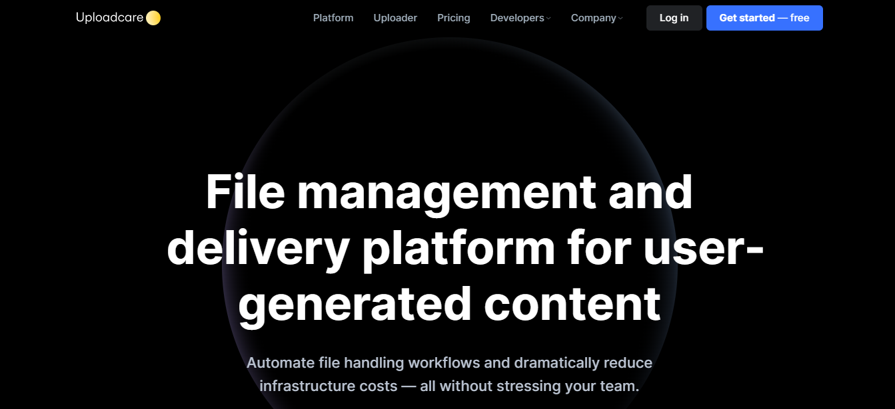Go to the Uploader page
This screenshot has width=895, height=409.
pos(395,18)
